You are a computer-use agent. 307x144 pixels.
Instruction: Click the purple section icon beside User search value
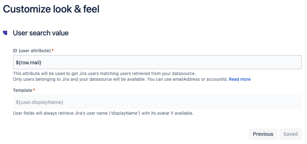[5, 33]
